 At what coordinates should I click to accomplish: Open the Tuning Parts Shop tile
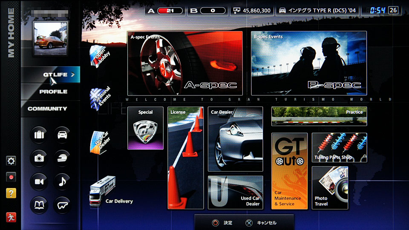(x=339, y=147)
